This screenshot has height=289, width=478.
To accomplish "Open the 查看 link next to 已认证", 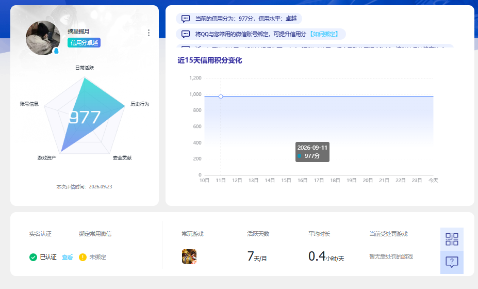I will click(68, 258).
